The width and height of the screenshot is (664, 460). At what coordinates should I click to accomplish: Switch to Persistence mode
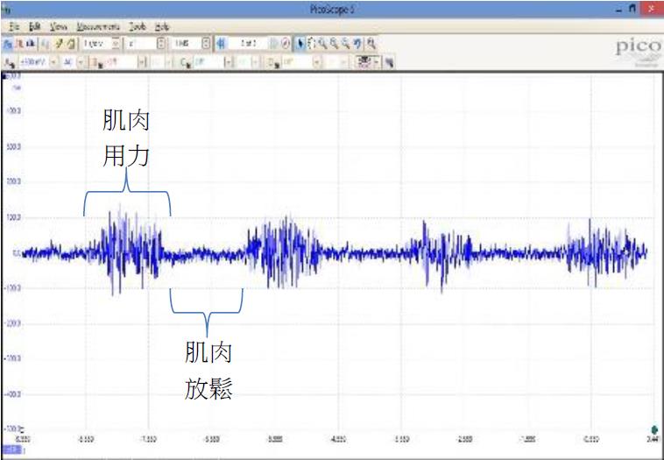[x=19, y=44]
